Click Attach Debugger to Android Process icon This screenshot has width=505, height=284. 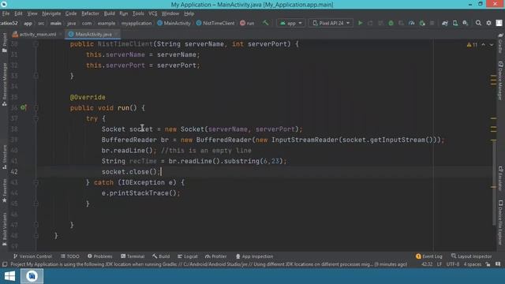[x=422, y=23]
